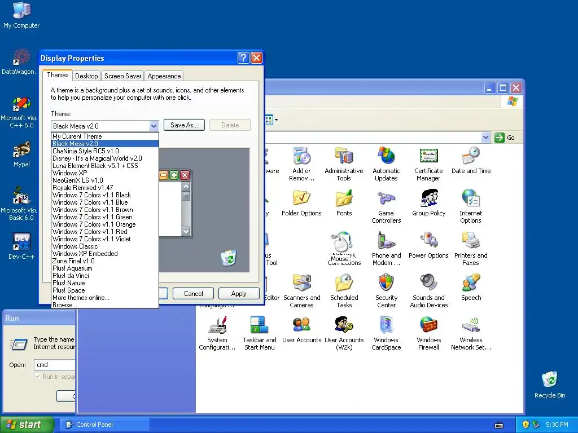Switch to the Appearance tab
Image resolution: width=578 pixels, height=433 pixels.
(x=164, y=76)
